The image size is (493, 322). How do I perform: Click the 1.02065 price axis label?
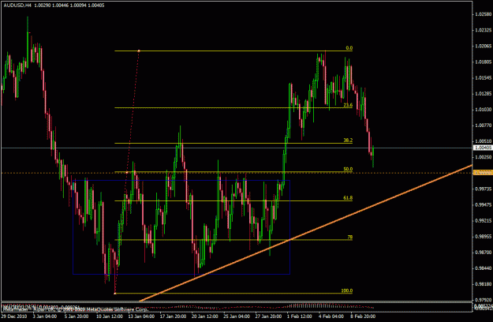(x=483, y=46)
